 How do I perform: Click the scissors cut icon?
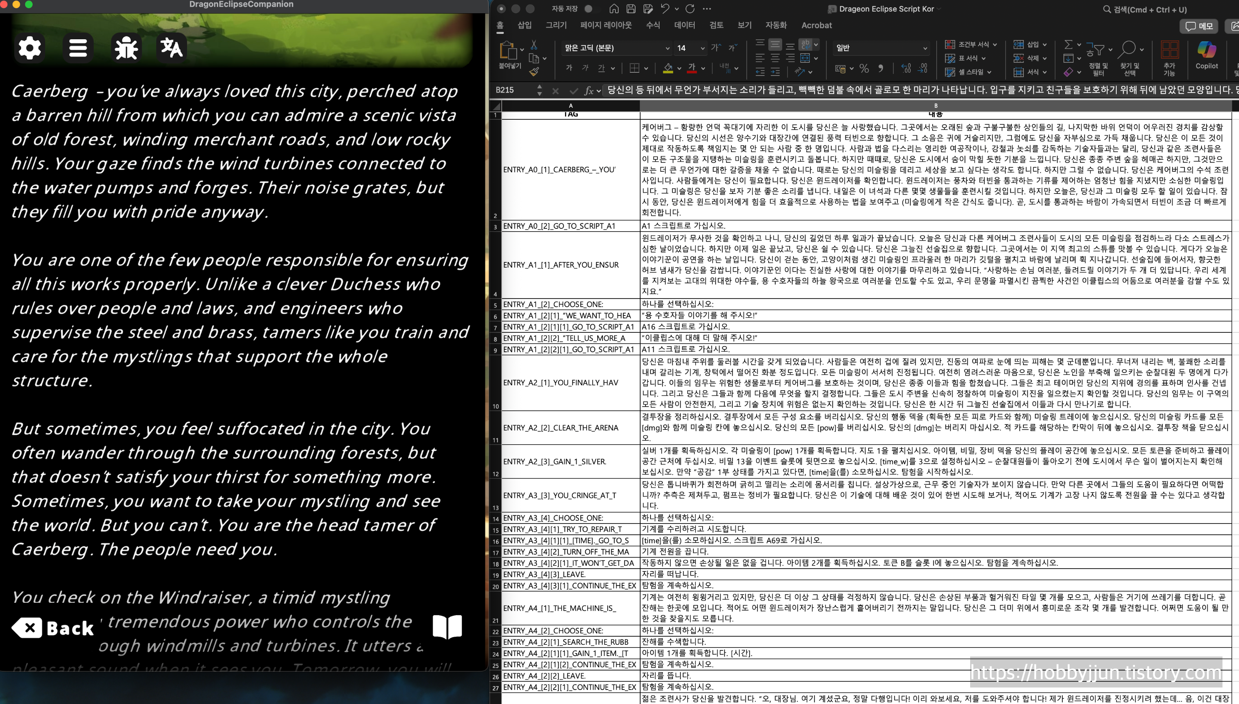click(x=534, y=45)
